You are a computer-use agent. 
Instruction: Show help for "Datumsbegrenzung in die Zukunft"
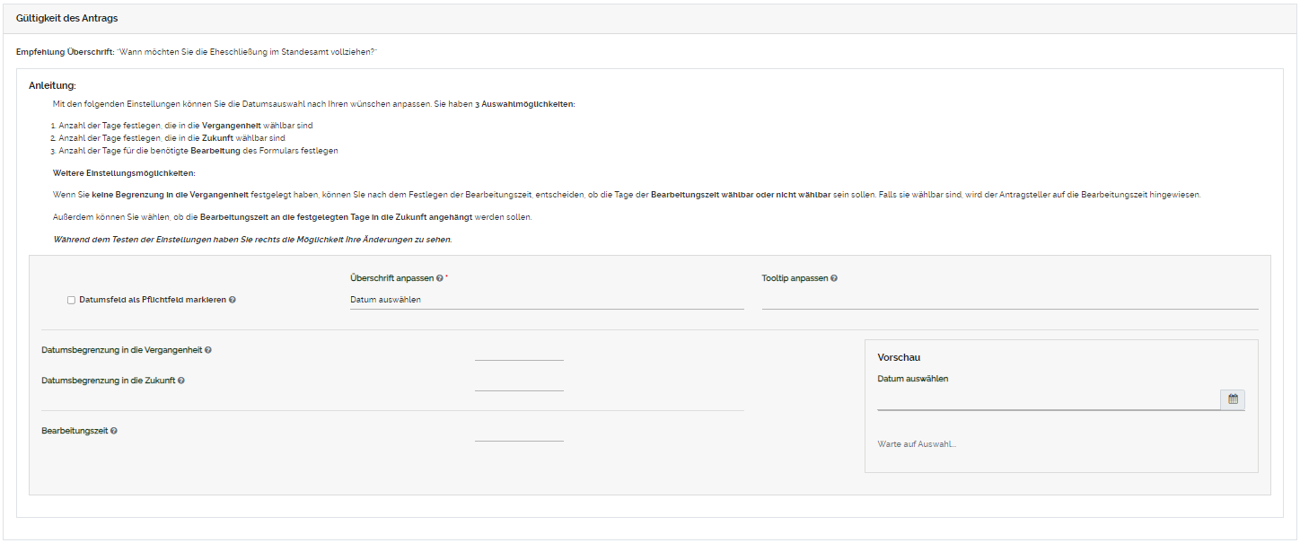tap(182, 381)
